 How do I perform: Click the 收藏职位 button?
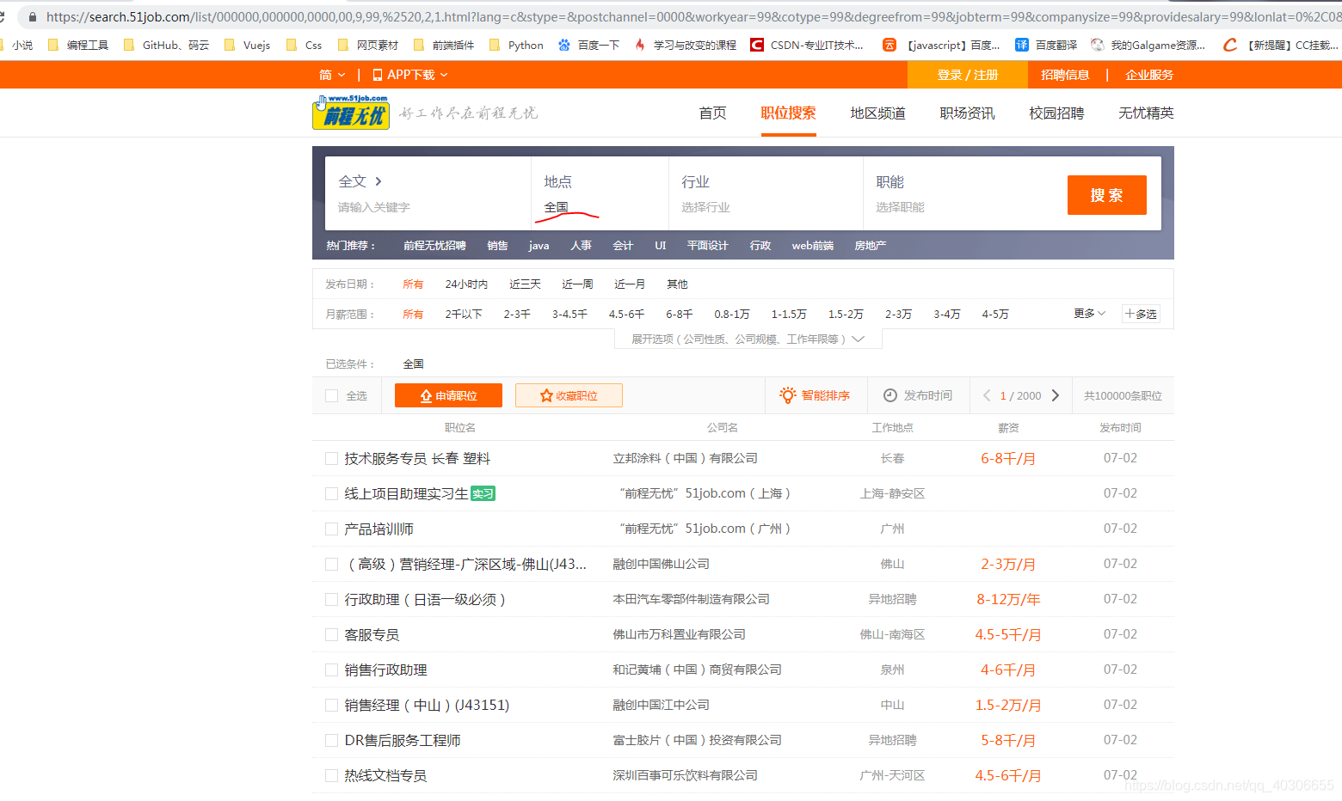pyautogui.click(x=569, y=395)
